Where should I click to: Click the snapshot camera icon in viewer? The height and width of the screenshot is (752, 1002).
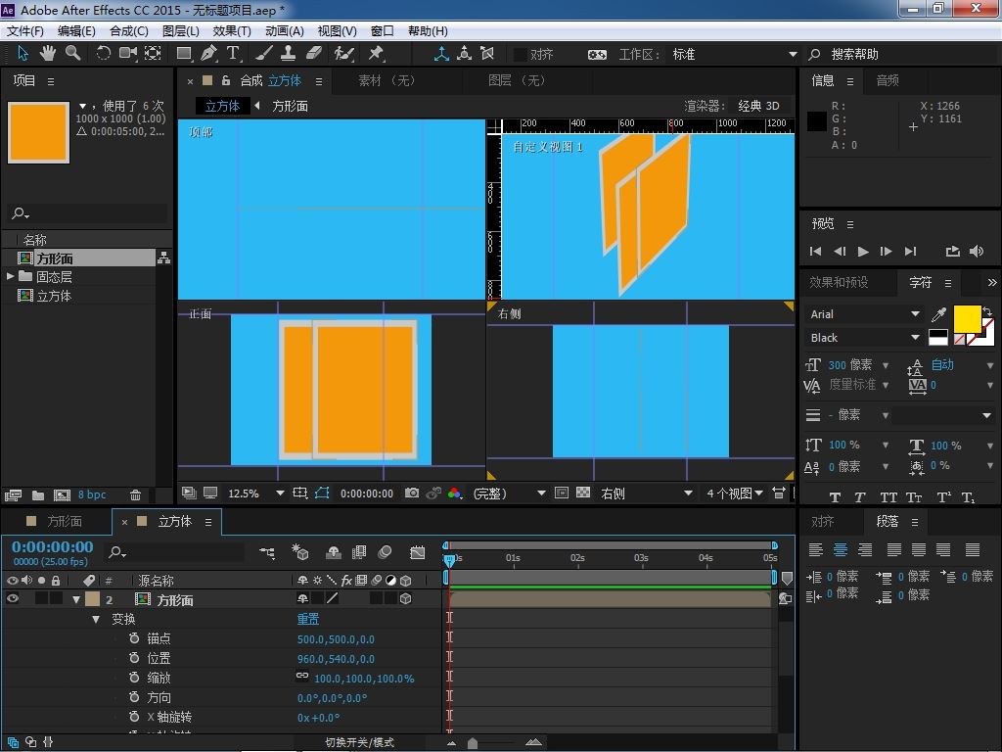(x=412, y=493)
